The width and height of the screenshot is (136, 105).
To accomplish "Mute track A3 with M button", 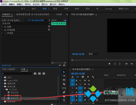I will pyautogui.click(x=89, y=100).
